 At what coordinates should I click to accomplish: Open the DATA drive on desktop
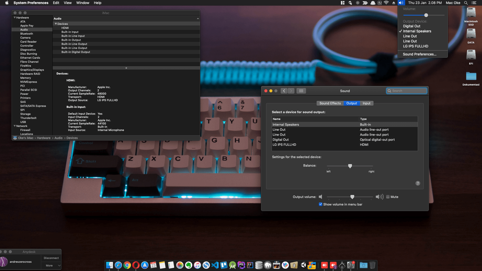(x=471, y=36)
